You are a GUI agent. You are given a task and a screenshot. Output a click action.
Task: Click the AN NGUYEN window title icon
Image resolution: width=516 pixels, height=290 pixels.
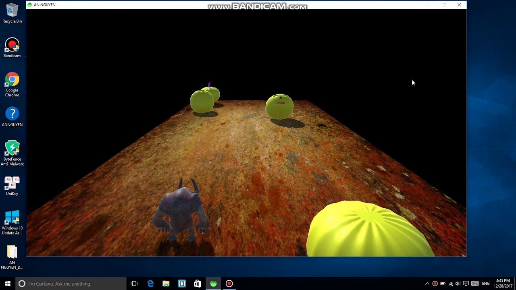(30, 5)
